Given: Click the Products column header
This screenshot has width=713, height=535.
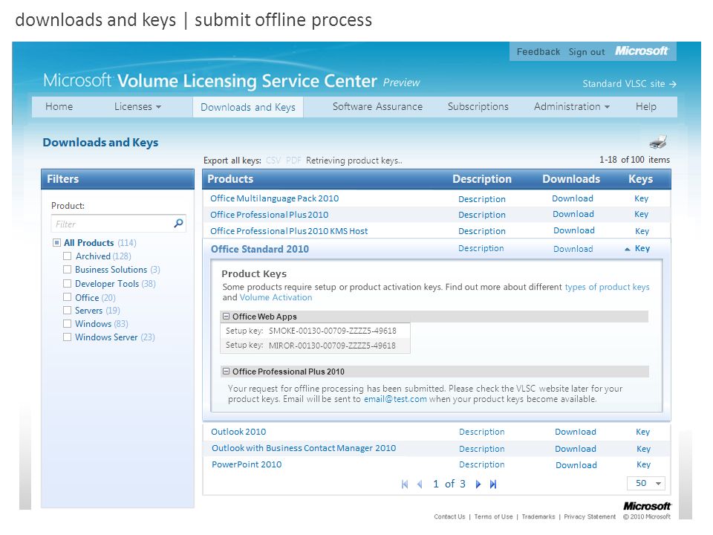Looking at the screenshot, I should (x=230, y=179).
